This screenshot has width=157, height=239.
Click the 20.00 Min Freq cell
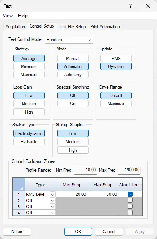coord(71,194)
